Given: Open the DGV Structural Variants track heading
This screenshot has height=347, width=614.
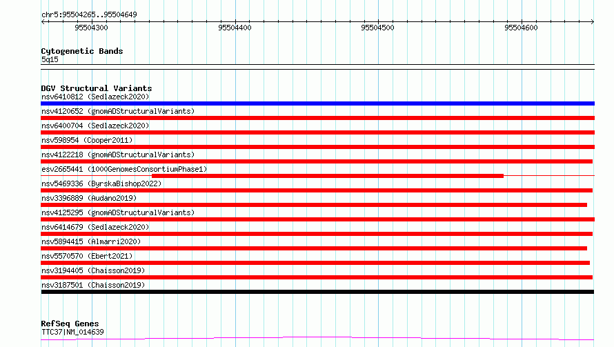Looking at the screenshot, I should [97, 88].
